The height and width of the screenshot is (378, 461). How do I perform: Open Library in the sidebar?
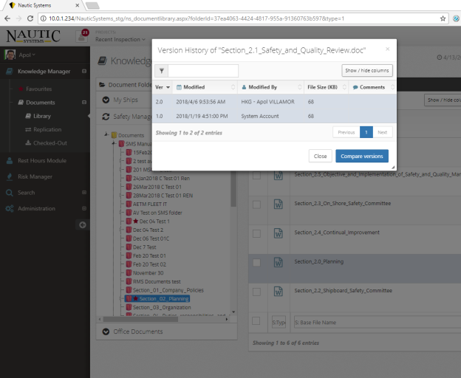[41, 116]
